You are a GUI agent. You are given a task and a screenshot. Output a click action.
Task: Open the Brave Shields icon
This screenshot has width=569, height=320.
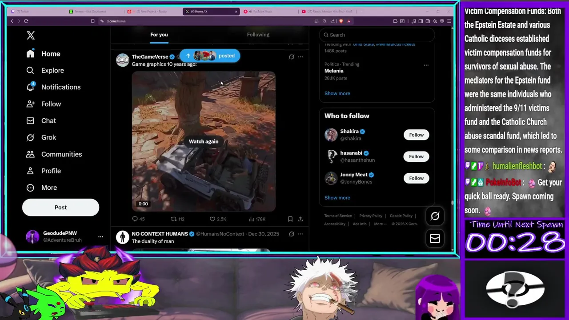341,21
